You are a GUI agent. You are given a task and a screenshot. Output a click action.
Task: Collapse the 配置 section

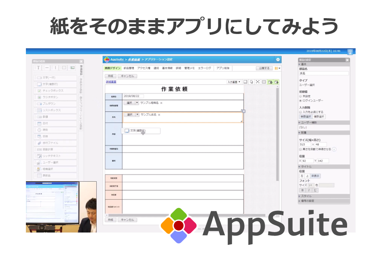[x=324, y=133]
